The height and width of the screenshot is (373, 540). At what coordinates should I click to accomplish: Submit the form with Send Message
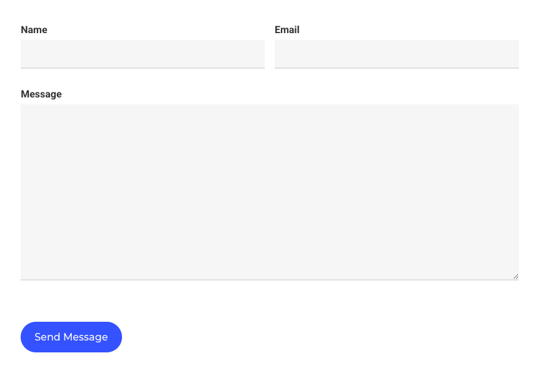coord(71,337)
